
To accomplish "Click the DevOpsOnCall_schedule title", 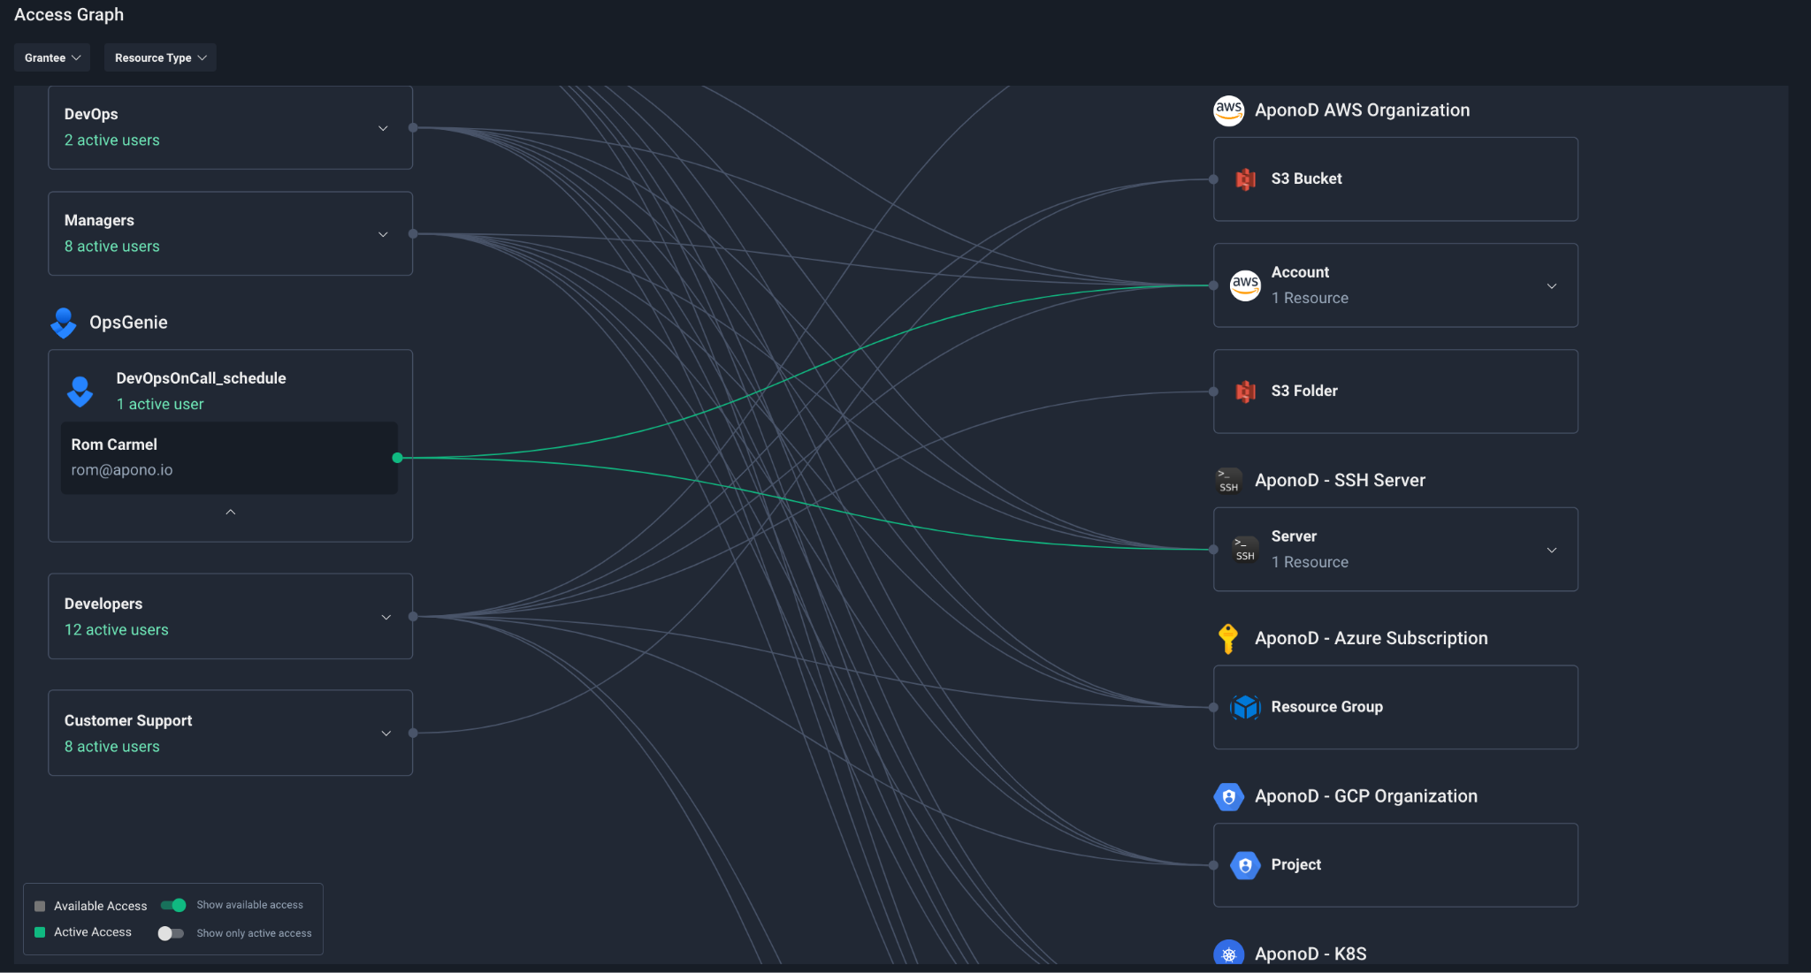I will 201,378.
